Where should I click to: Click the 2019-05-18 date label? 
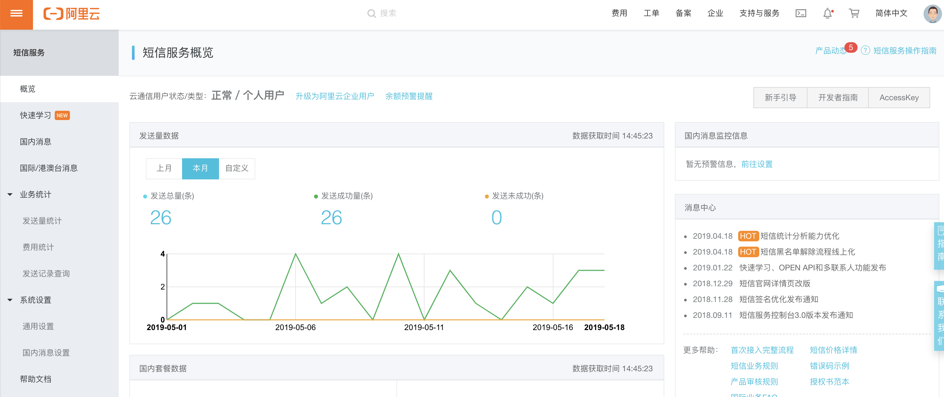coord(604,327)
